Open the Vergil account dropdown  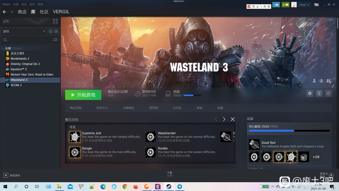coord(304,5)
